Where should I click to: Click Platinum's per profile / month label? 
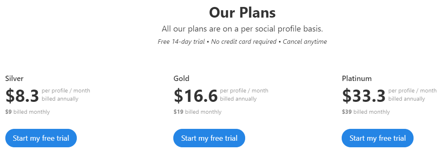[x=412, y=90]
